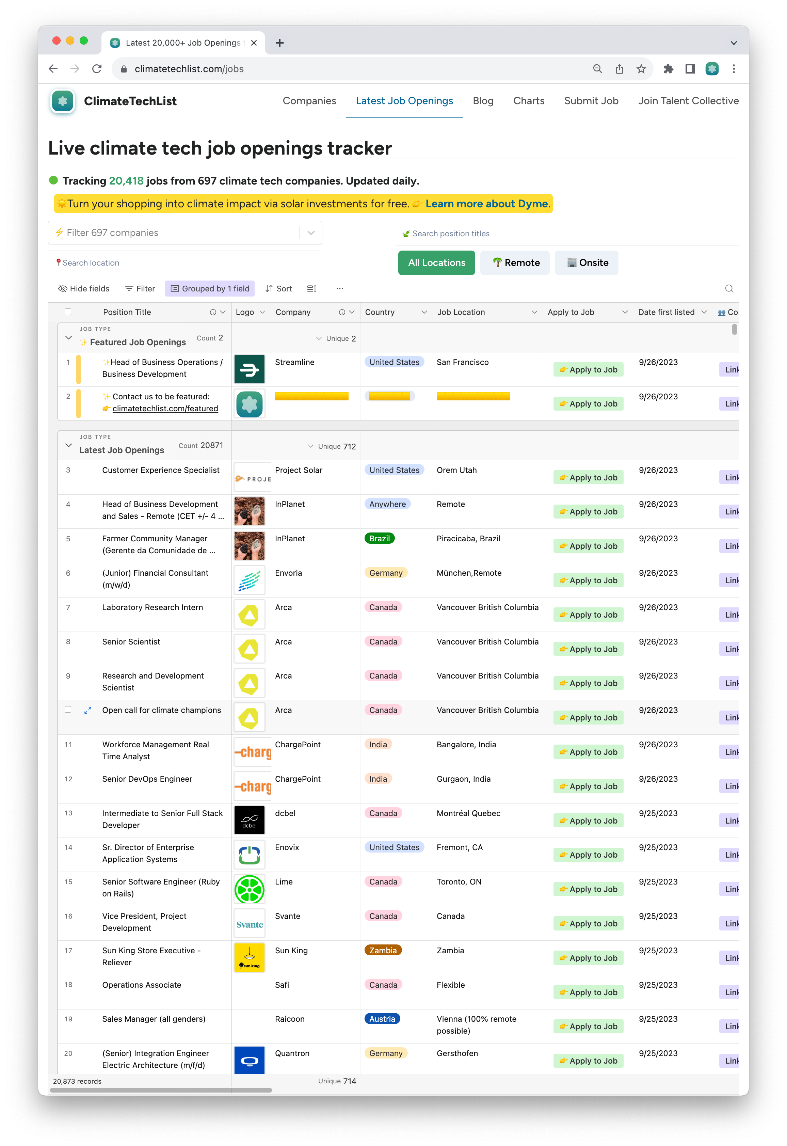
Task: Click the table search magnifier icon
Action: pos(729,288)
